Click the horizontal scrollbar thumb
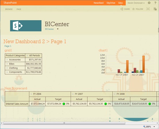Image resolution: width=159 pixels, height=129 pixels. click(64, 123)
